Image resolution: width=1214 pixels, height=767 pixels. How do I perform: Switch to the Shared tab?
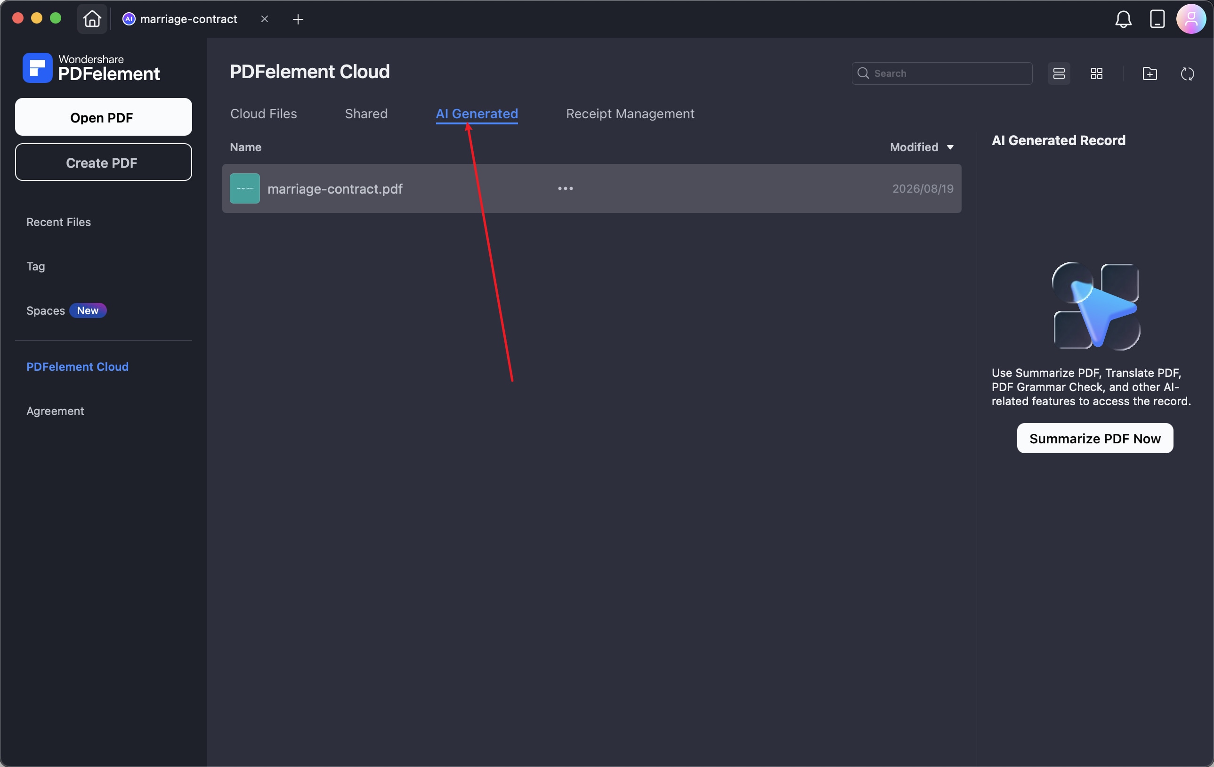tap(366, 114)
